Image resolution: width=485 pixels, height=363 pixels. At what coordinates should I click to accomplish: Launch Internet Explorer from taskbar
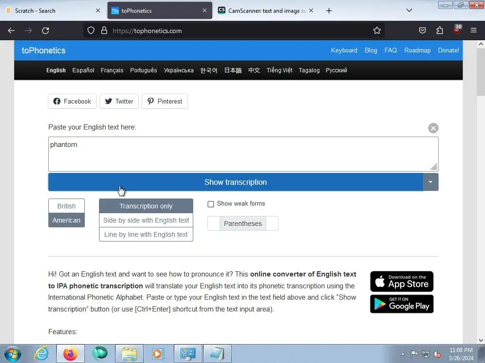click(x=42, y=354)
